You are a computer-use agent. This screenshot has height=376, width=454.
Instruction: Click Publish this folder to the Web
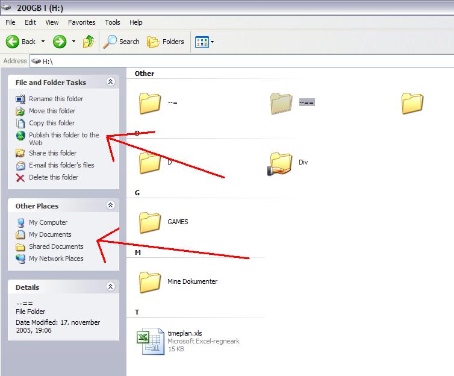(64, 139)
